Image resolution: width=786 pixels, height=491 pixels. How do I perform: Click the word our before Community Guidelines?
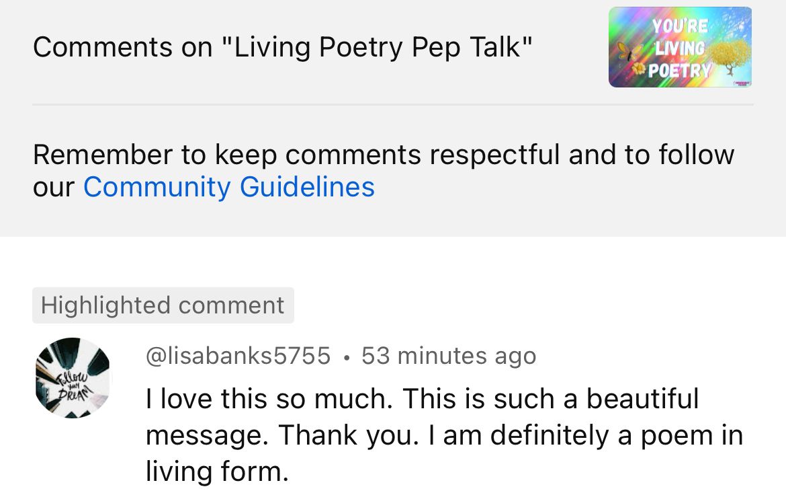pos(53,187)
